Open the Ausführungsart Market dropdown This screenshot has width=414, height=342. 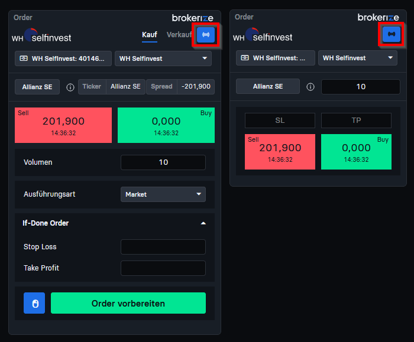coord(163,194)
